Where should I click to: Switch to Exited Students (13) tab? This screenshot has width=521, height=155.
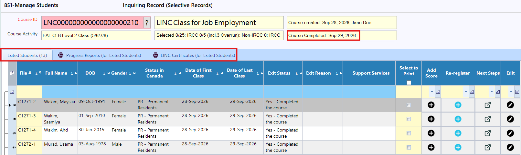coord(27,55)
